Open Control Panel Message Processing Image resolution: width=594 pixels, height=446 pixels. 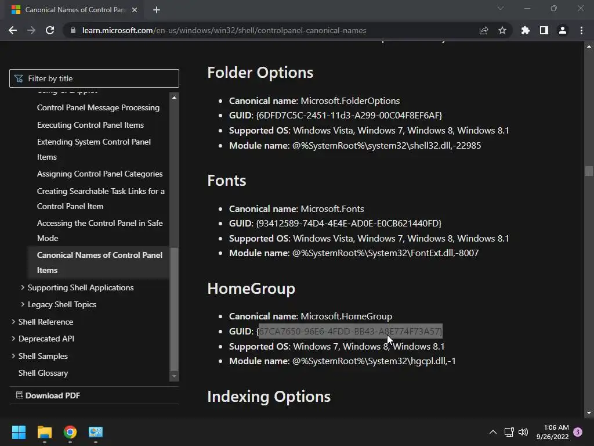tap(98, 107)
